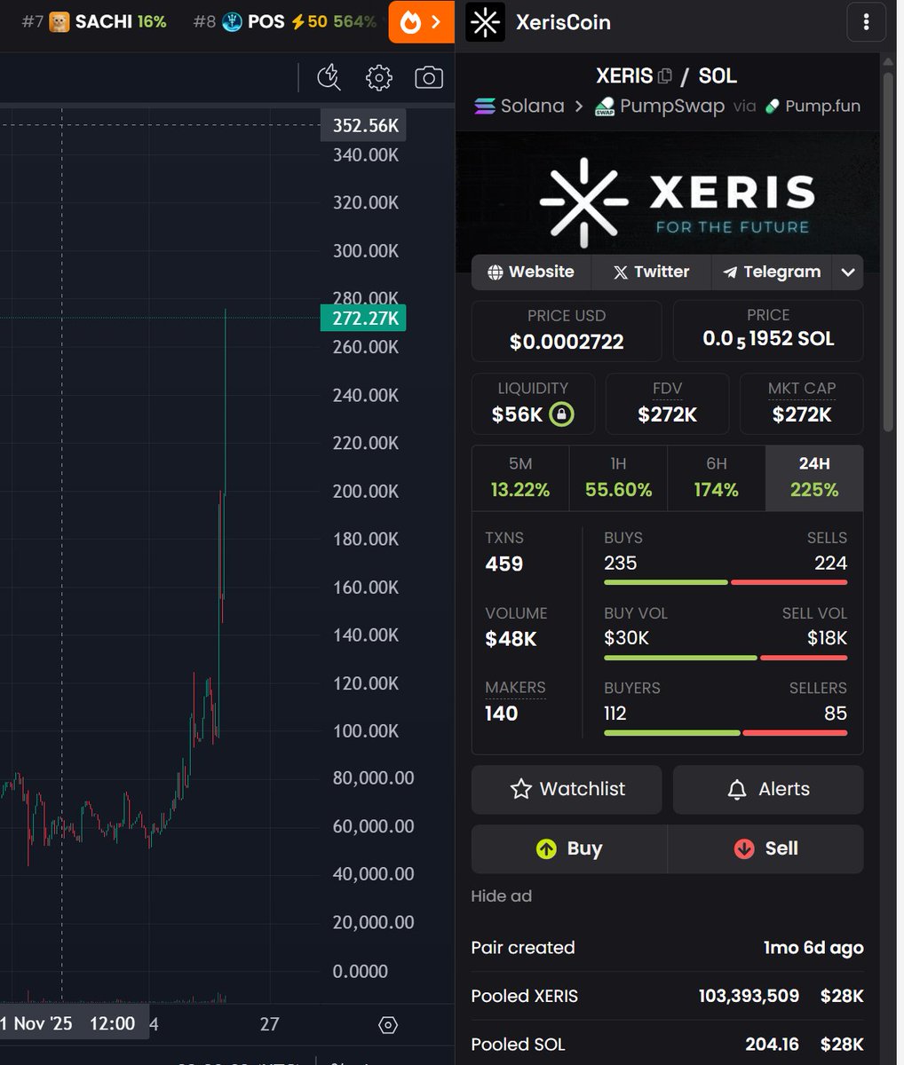Image resolution: width=904 pixels, height=1065 pixels.
Task: Click the crosshair date label Nov '25 12:00
Action: tap(75, 1023)
